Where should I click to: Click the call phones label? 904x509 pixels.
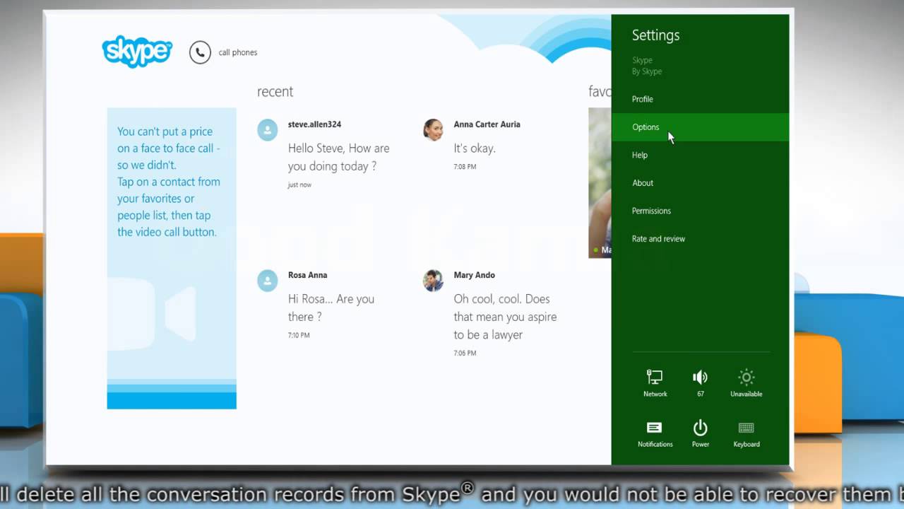[x=238, y=52]
